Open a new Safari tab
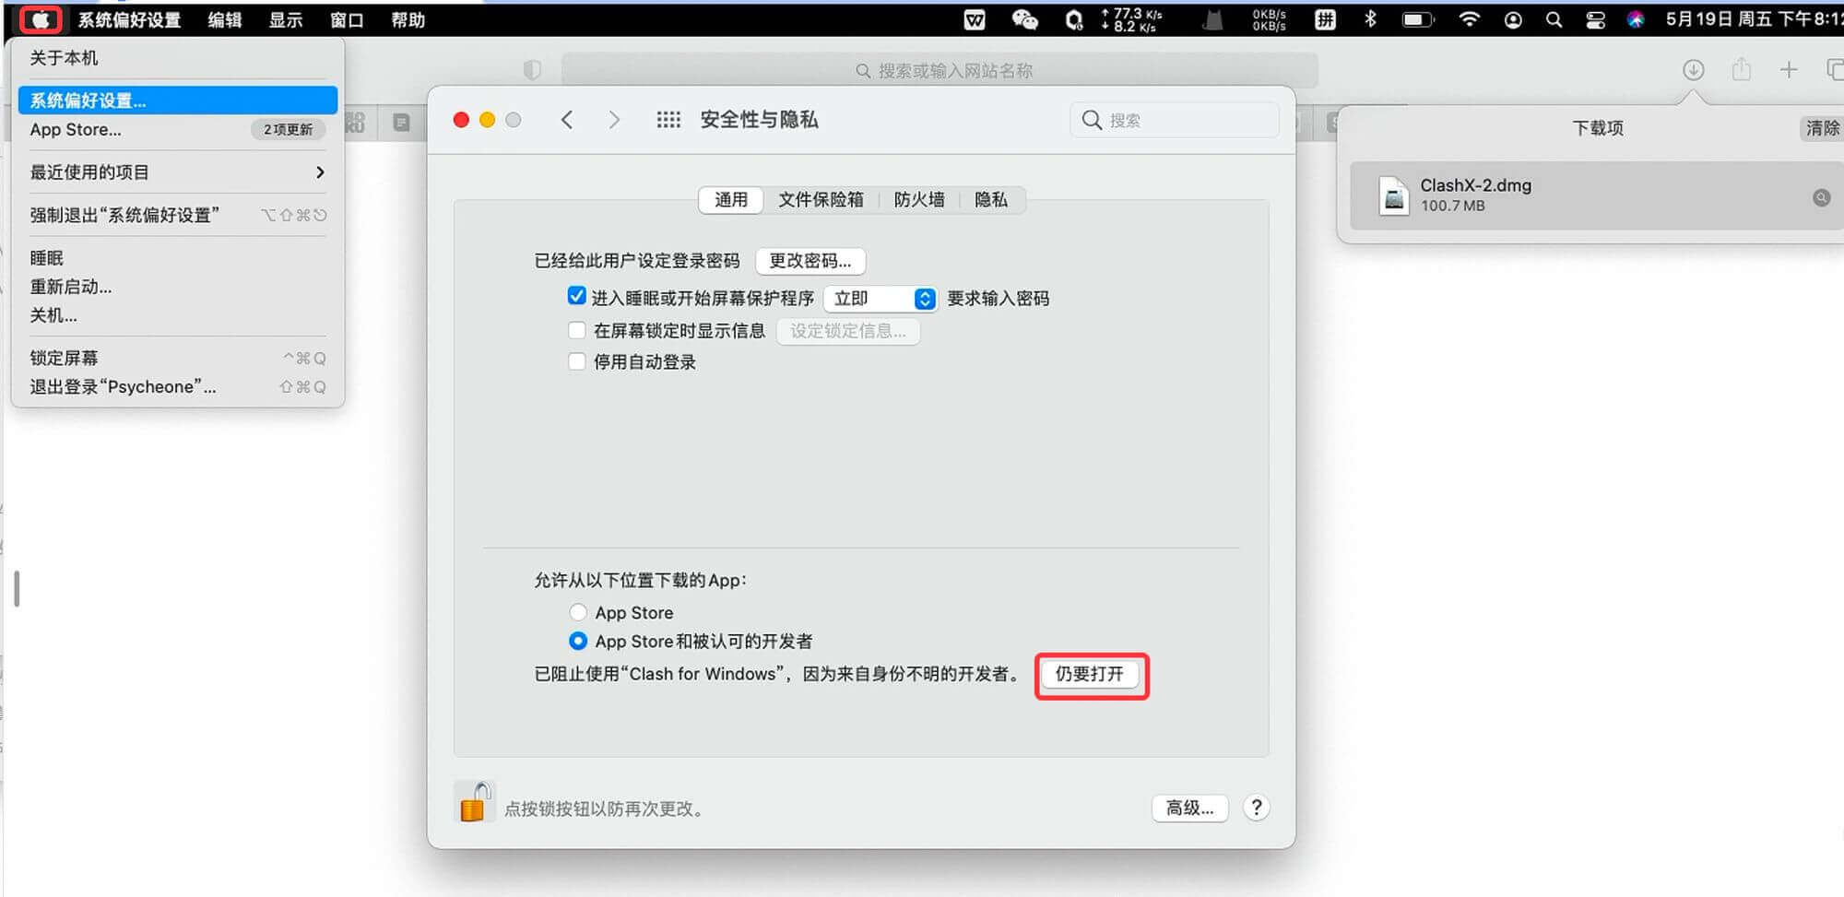The width and height of the screenshot is (1844, 897). 1789,70
